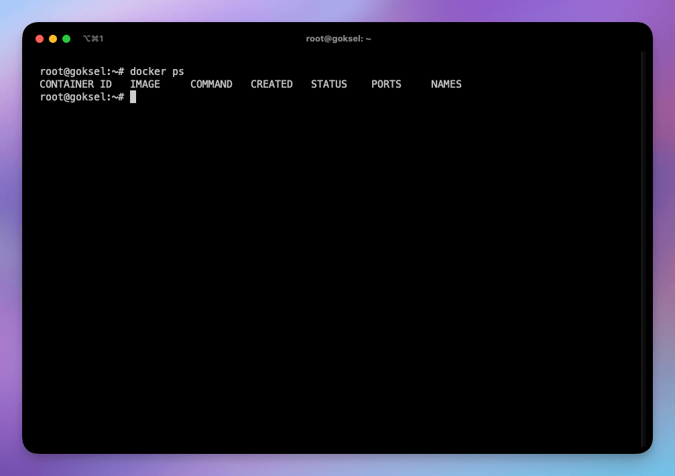
Task: Click window title root@goksel: ~
Action: coord(339,39)
